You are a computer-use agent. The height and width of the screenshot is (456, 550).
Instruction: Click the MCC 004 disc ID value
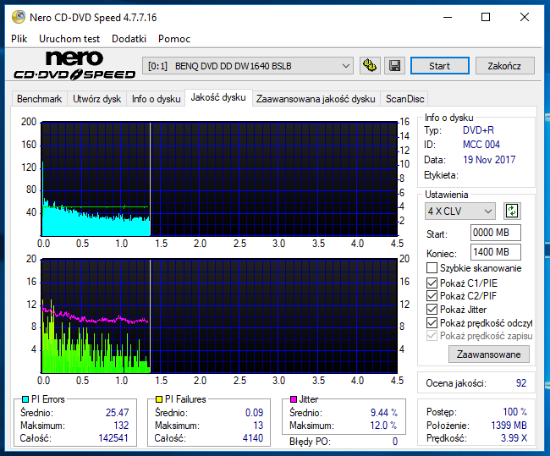click(481, 145)
